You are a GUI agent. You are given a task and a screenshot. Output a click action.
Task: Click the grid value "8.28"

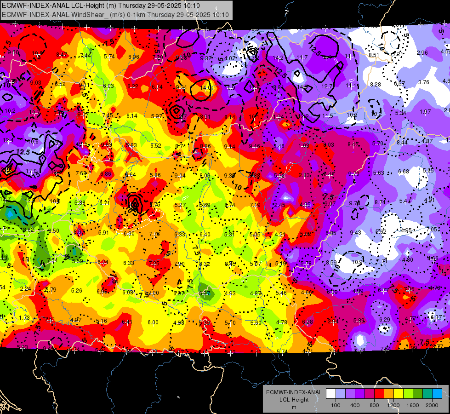[376, 85]
